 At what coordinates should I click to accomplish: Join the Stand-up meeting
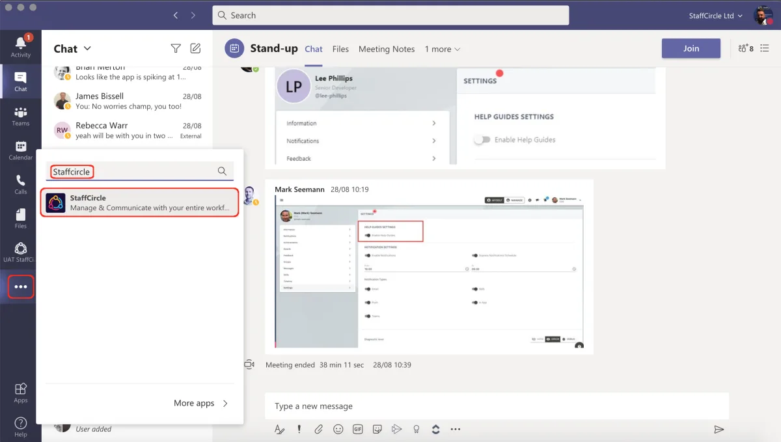tap(691, 48)
